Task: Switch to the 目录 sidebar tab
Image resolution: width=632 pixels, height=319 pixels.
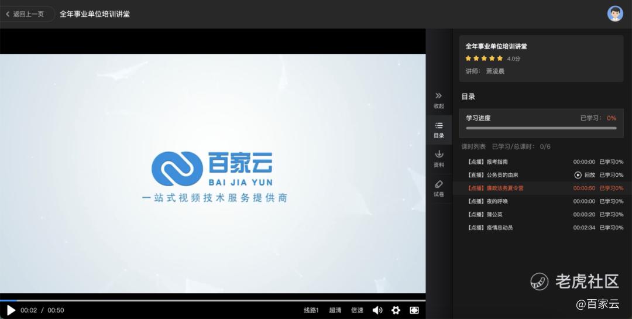Action: pyautogui.click(x=439, y=130)
